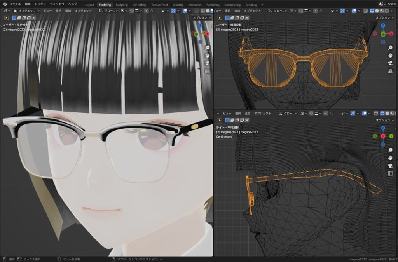Open the ファイル menu

tap(15, 4)
